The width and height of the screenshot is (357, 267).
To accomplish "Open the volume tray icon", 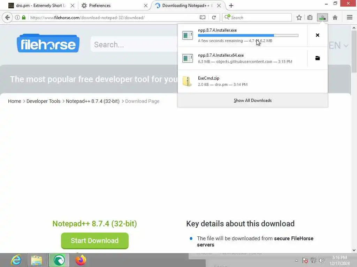I will tap(321, 260).
